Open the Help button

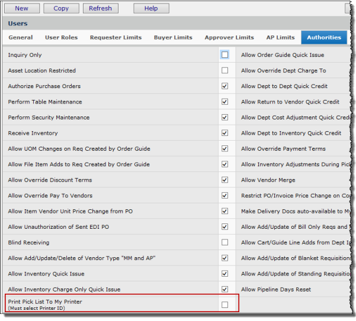point(151,8)
